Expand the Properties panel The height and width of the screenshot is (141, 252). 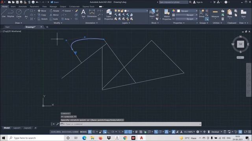pyautogui.click(x=179, y=23)
